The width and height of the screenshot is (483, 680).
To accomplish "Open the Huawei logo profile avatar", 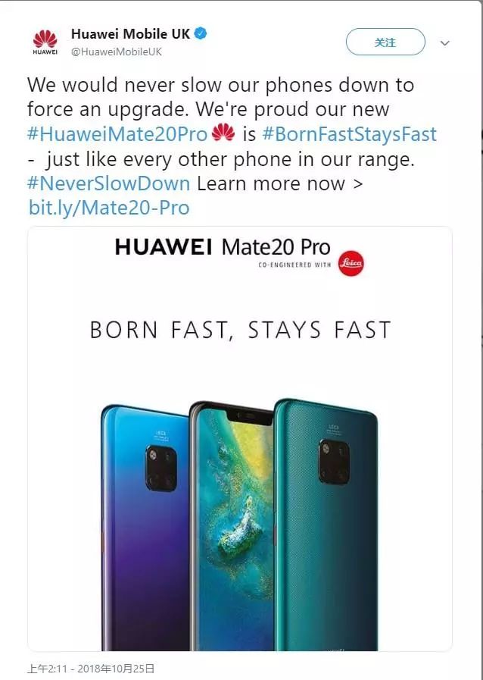I will click(45, 42).
